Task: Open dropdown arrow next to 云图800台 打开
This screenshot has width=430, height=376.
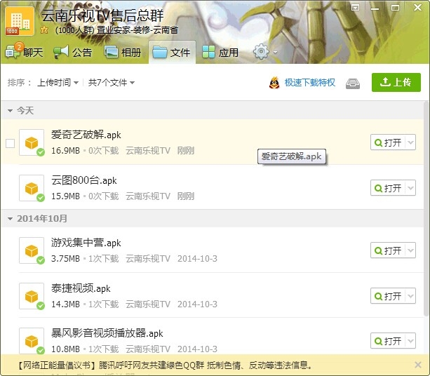Action: pos(410,188)
